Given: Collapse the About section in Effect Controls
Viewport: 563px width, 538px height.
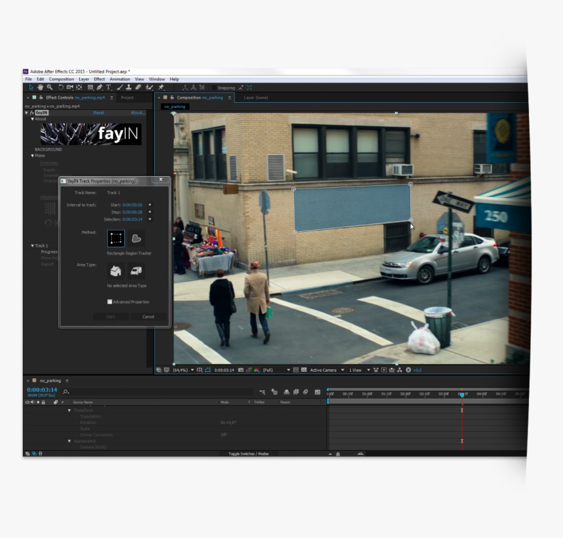Looking at the screenshot, I should (x=33, y=119).
